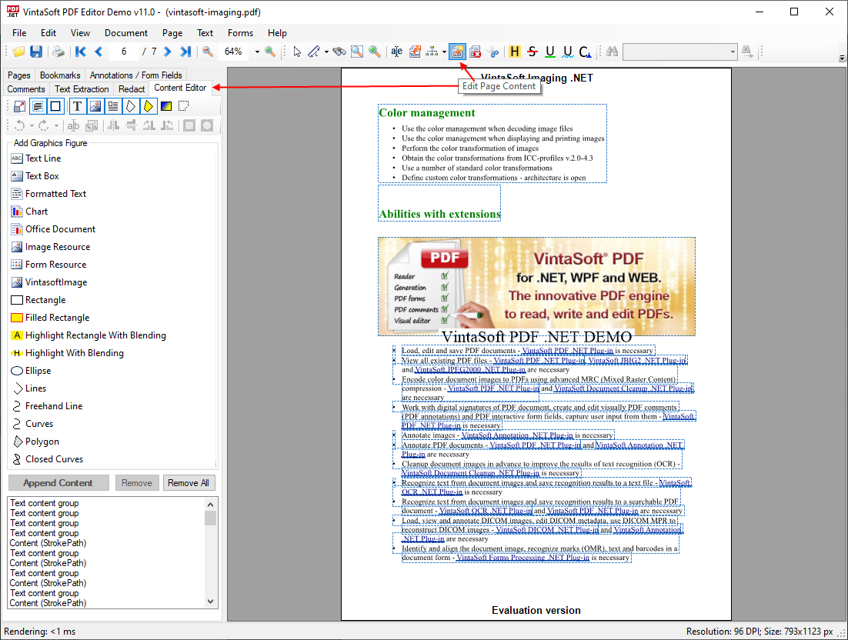
Task: Toggle the text content filter (T icon)
Action: coord(78,106)
